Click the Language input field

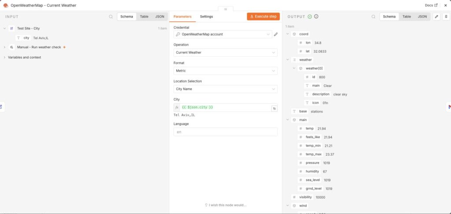coord(225,132)
